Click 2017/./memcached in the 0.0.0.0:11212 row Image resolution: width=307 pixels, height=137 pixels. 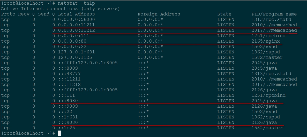(274, 30)
